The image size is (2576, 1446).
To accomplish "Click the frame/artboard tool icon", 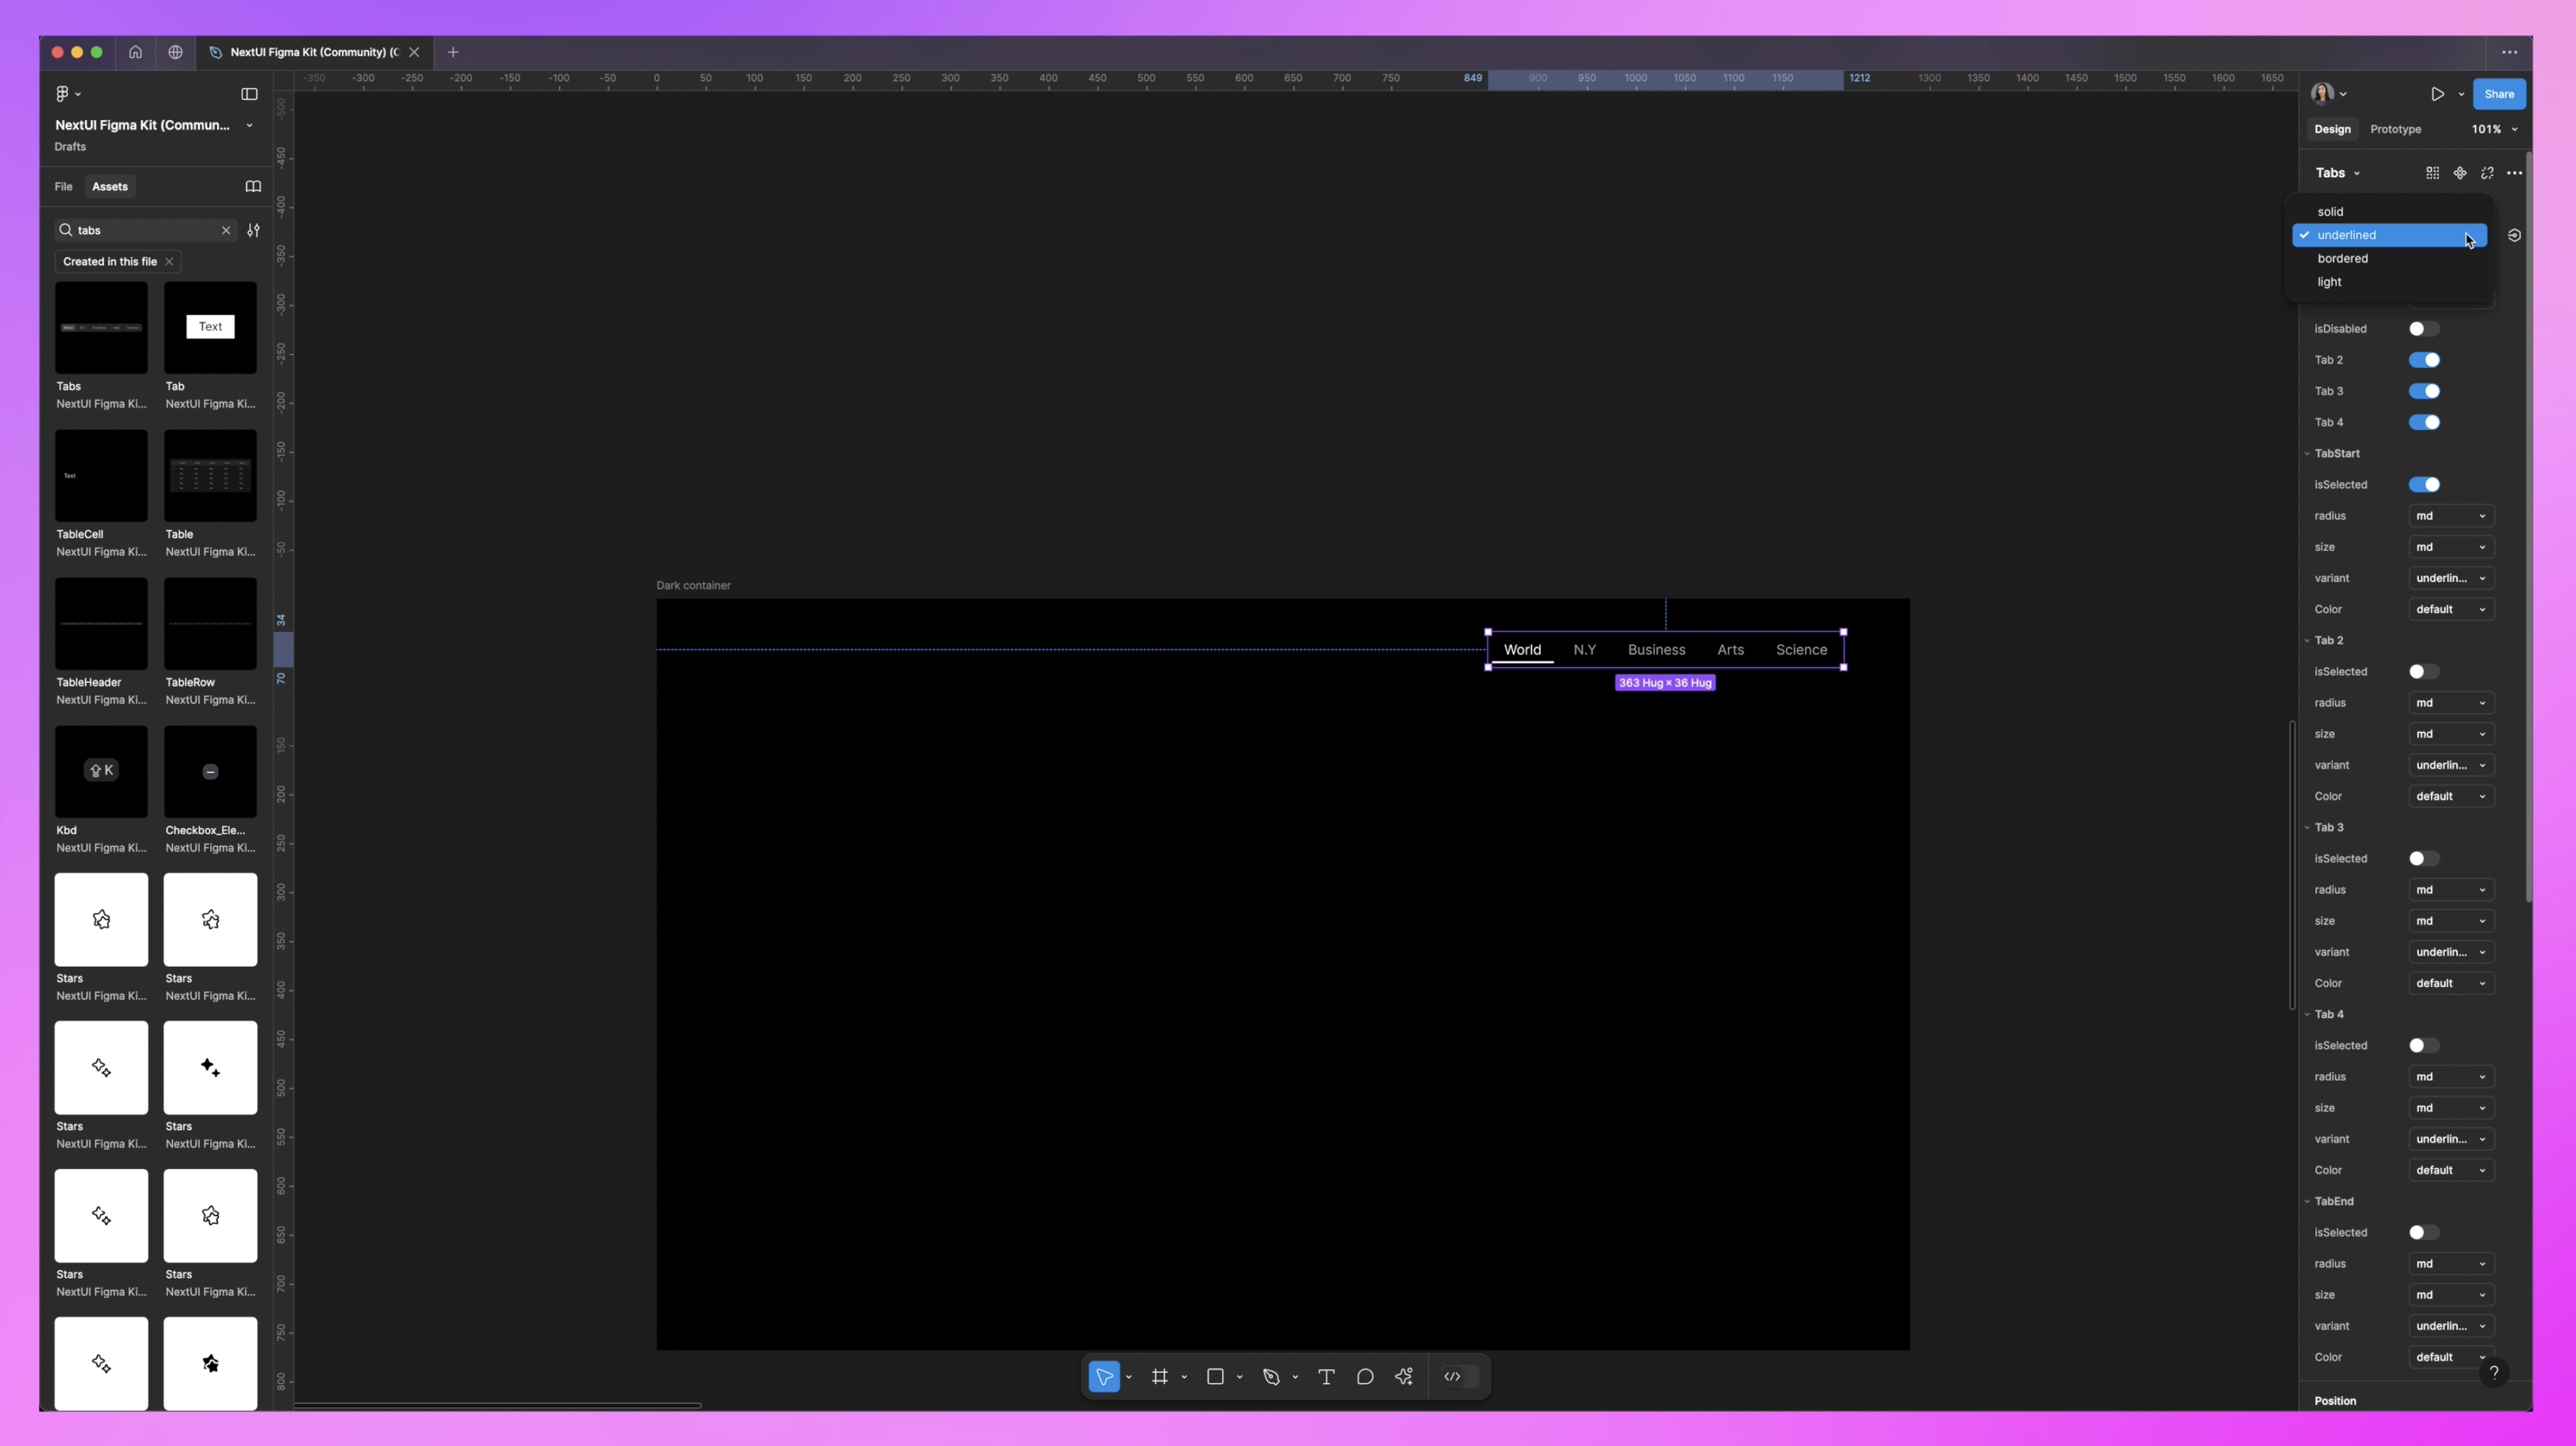I will (1160, 1377).
